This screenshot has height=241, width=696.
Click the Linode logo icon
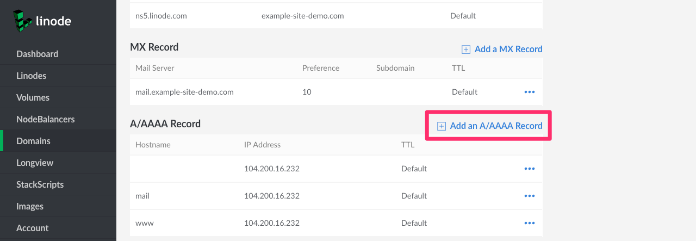coord(22,20)
